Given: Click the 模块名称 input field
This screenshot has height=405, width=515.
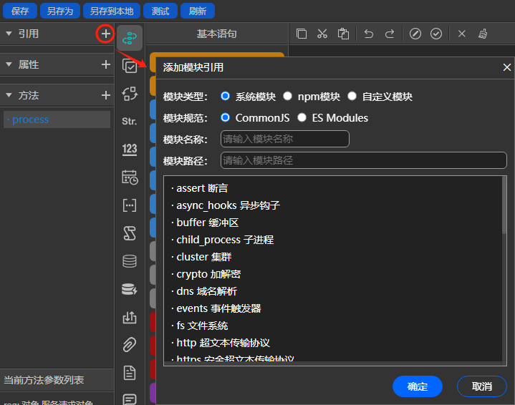Looking at the screenshot, I should (x=285, y=139).
